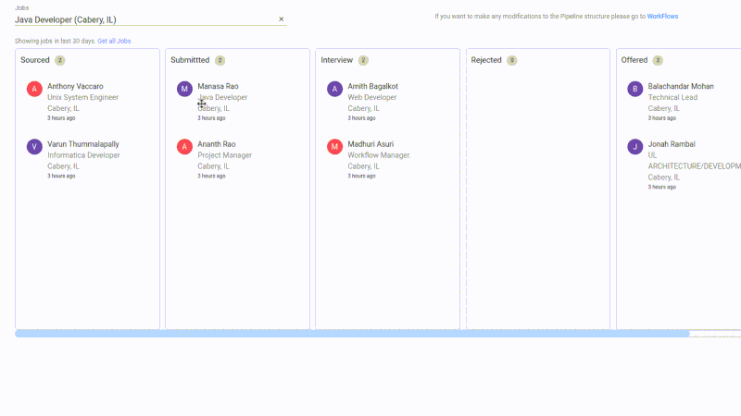Open Anthony Vaccaro's candidate name
This screenshot has width=741, height=416.
click(75, 86)
